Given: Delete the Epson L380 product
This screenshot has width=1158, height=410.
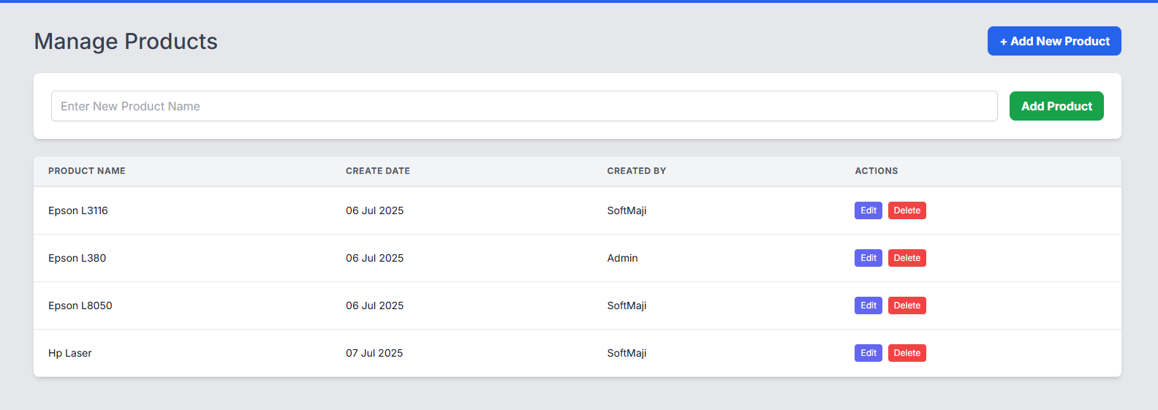Looking at the screenshot, I should [907, 258].
